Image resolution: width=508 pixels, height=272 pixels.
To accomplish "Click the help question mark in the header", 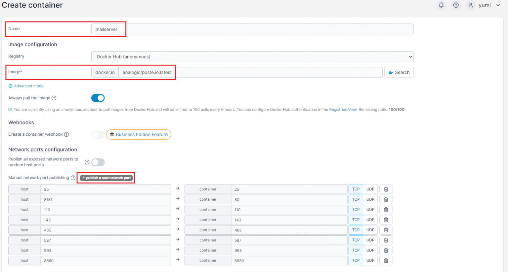I will coord(456,5).
